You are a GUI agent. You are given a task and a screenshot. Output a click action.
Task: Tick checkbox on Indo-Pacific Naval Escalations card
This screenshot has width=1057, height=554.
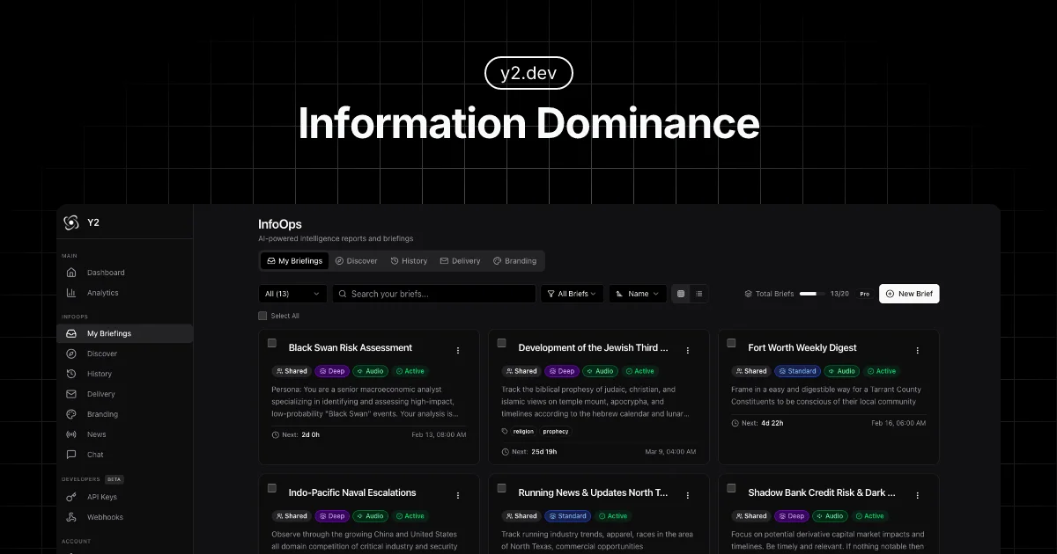[272, 488]
